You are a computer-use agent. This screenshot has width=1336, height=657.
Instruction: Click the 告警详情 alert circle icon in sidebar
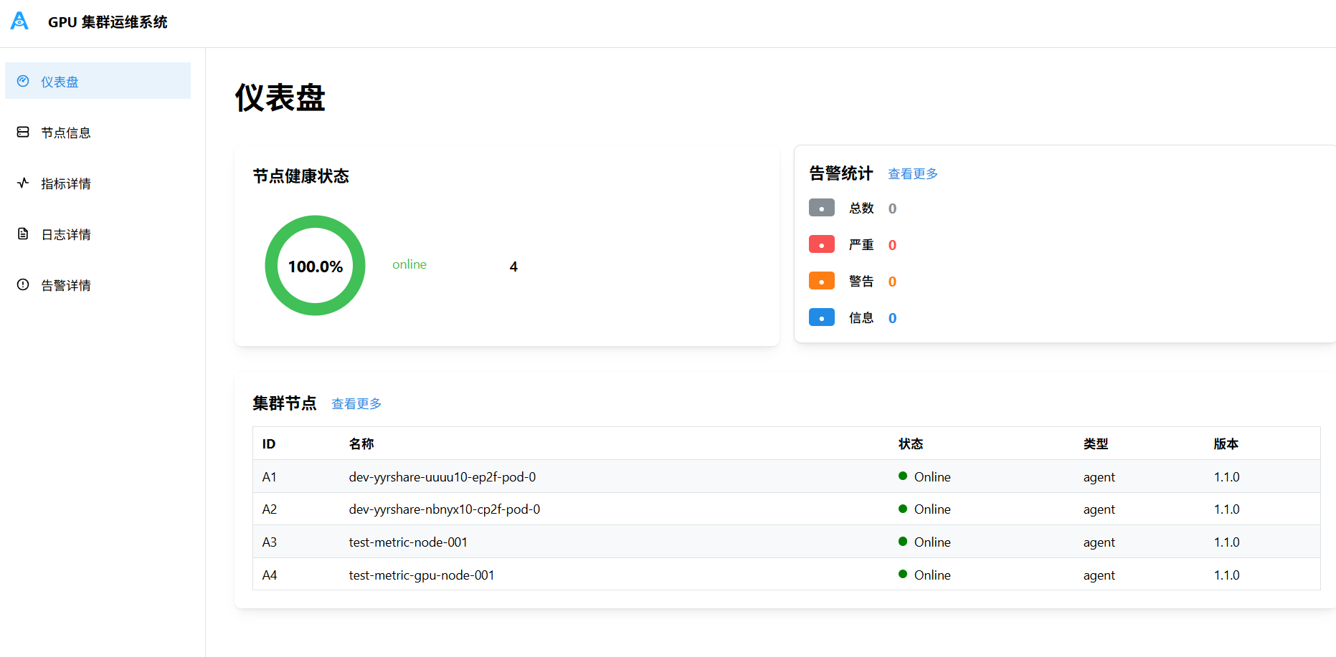[23, 284]
